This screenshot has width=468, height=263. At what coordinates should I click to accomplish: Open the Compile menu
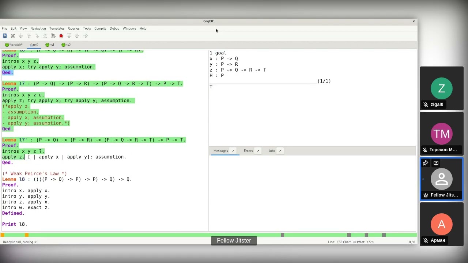(100, 28)
